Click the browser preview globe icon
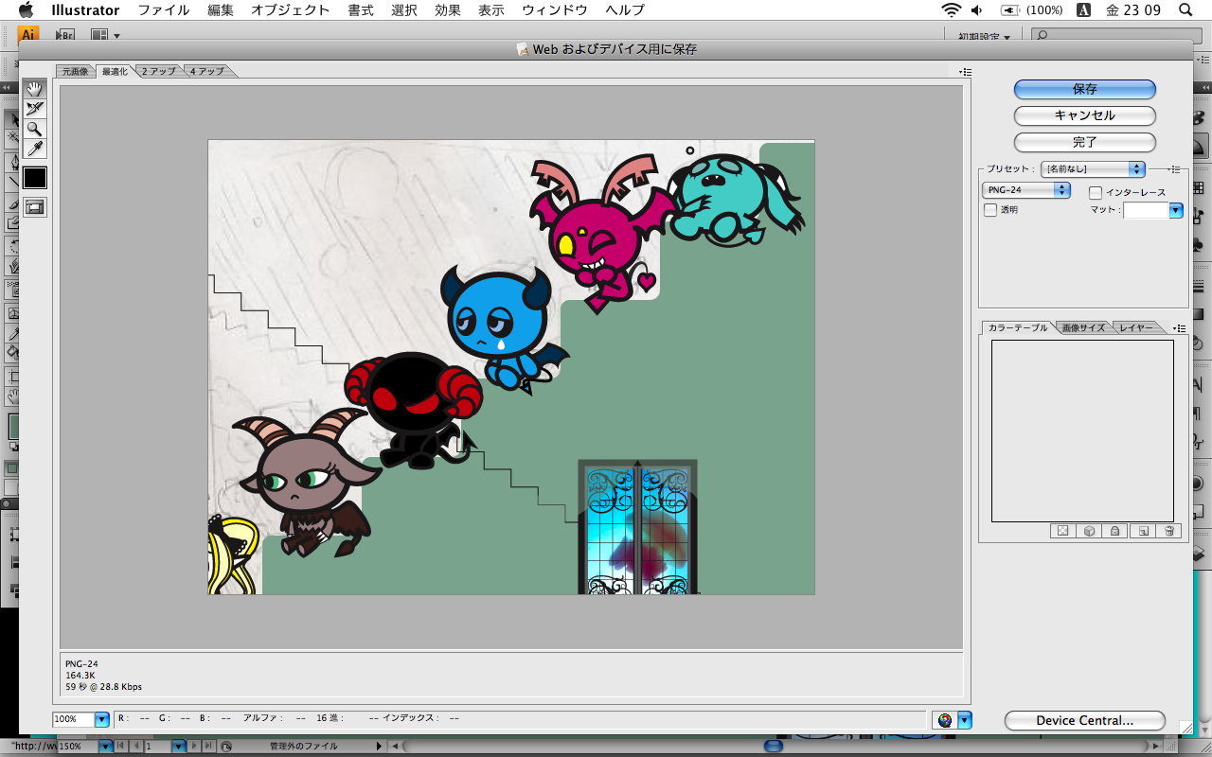Image resolution: width=1212 pixels, height=757 pixels. 944,720
